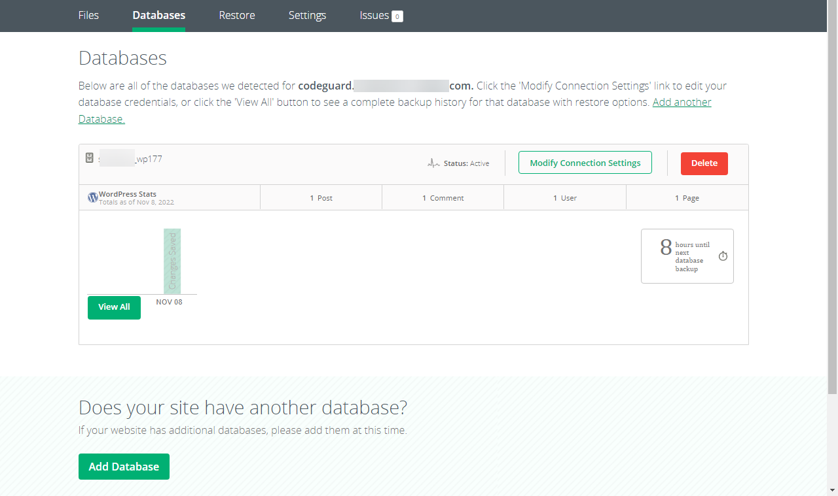Click the issues count badge showing 0

coord(398,16)
